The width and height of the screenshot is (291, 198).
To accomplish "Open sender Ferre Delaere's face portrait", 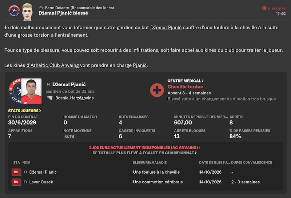I will (27, 12).
